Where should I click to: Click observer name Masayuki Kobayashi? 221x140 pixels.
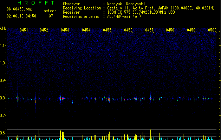126,4
